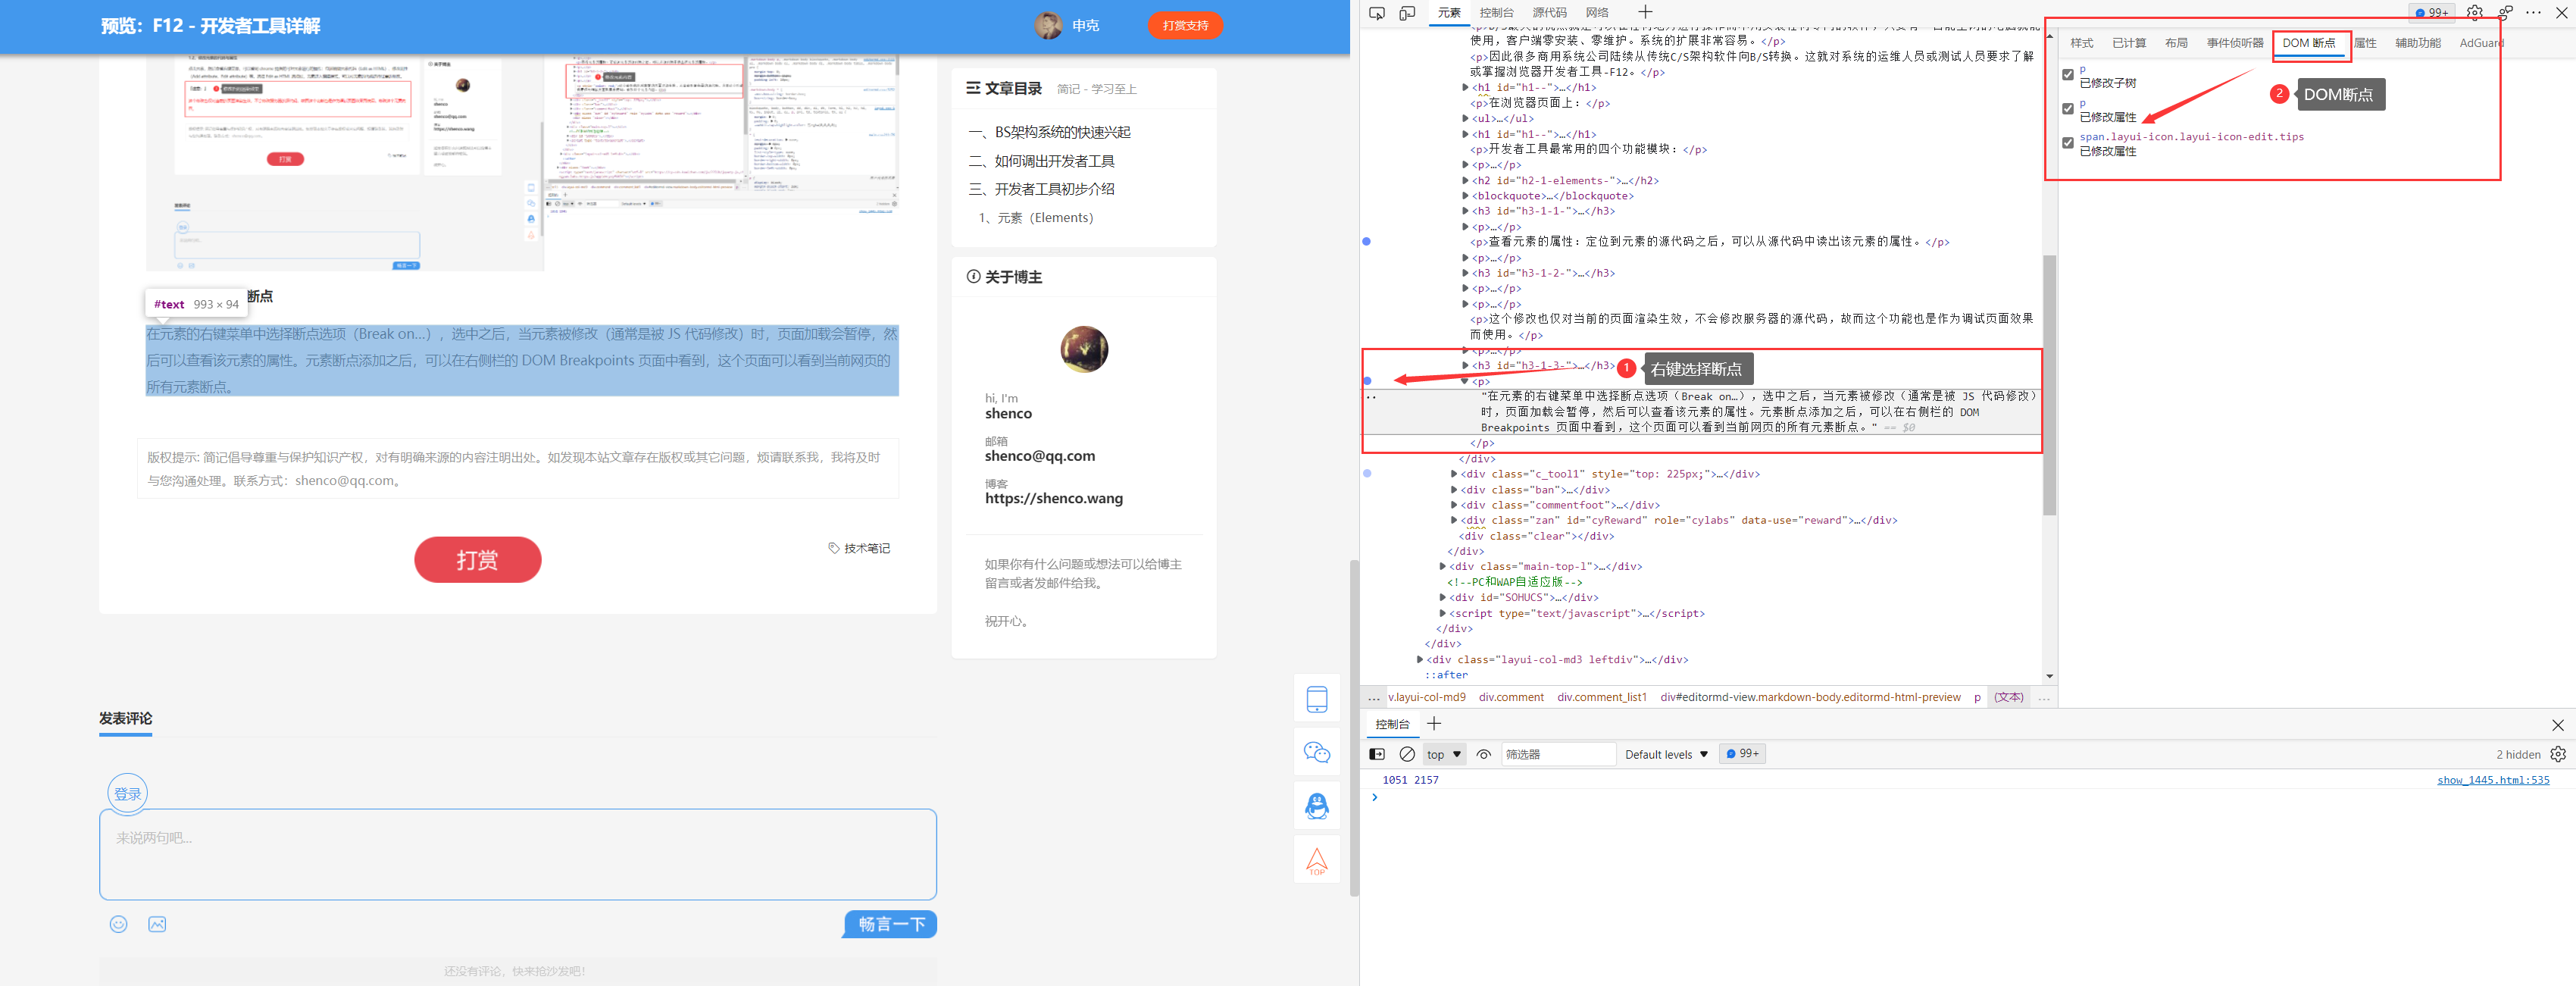Uncheck the span.layui-icon-edit.tips breakpoint checkbox
Viewport: 2576px width, 986px height.
click(2068, 143)
